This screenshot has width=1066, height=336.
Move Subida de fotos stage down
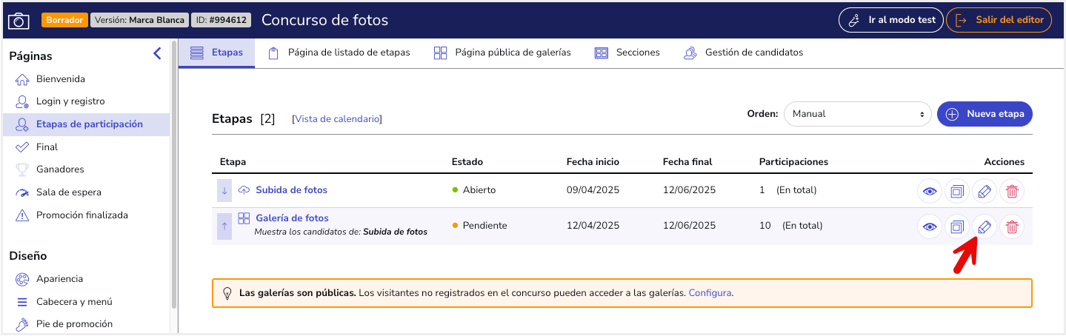[x=224, y=190]
